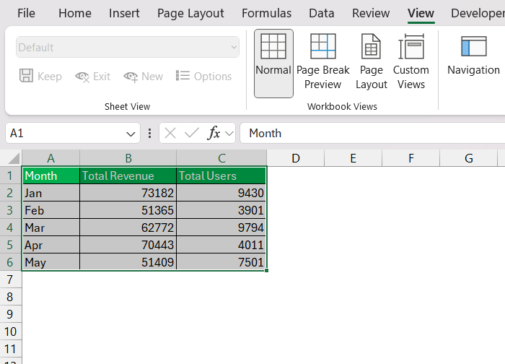Select column C header

click(221, 158)
